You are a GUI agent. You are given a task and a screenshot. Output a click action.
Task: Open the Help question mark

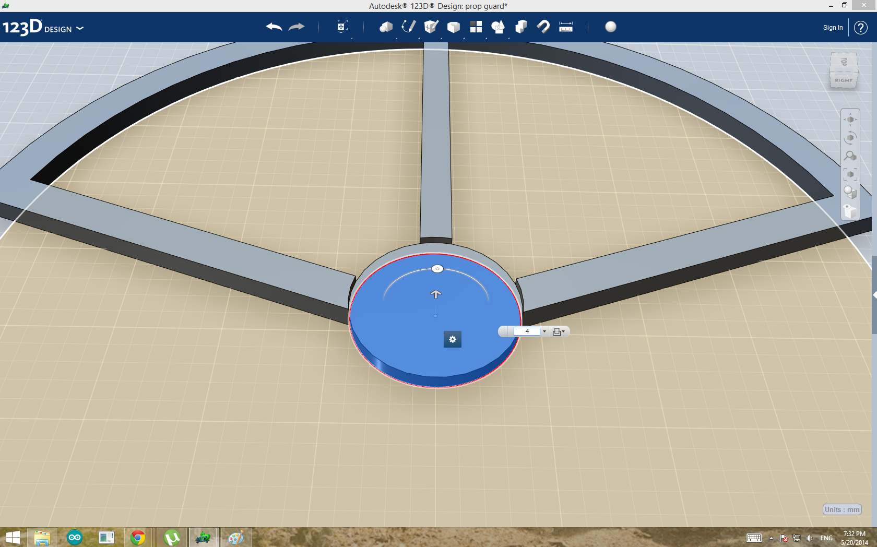tap(861, 28)
